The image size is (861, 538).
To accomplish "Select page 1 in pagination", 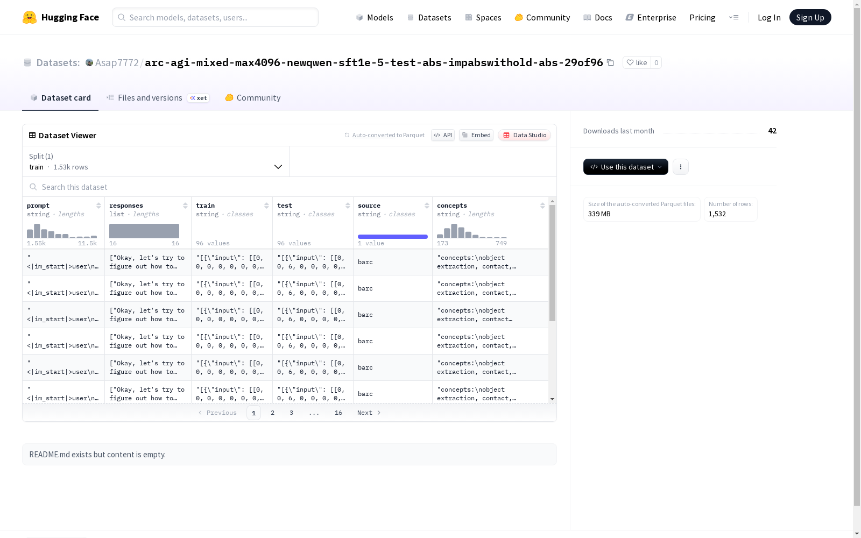I will [x=253, y=413].
